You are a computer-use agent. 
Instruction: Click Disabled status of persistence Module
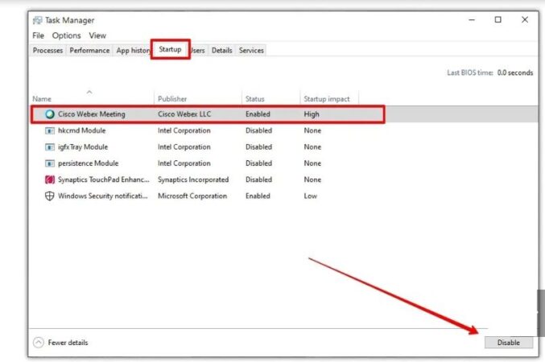pos(258,163)
